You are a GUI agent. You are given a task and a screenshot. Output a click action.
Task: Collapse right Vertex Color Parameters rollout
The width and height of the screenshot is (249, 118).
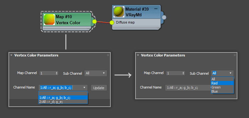tap(138, 55)
